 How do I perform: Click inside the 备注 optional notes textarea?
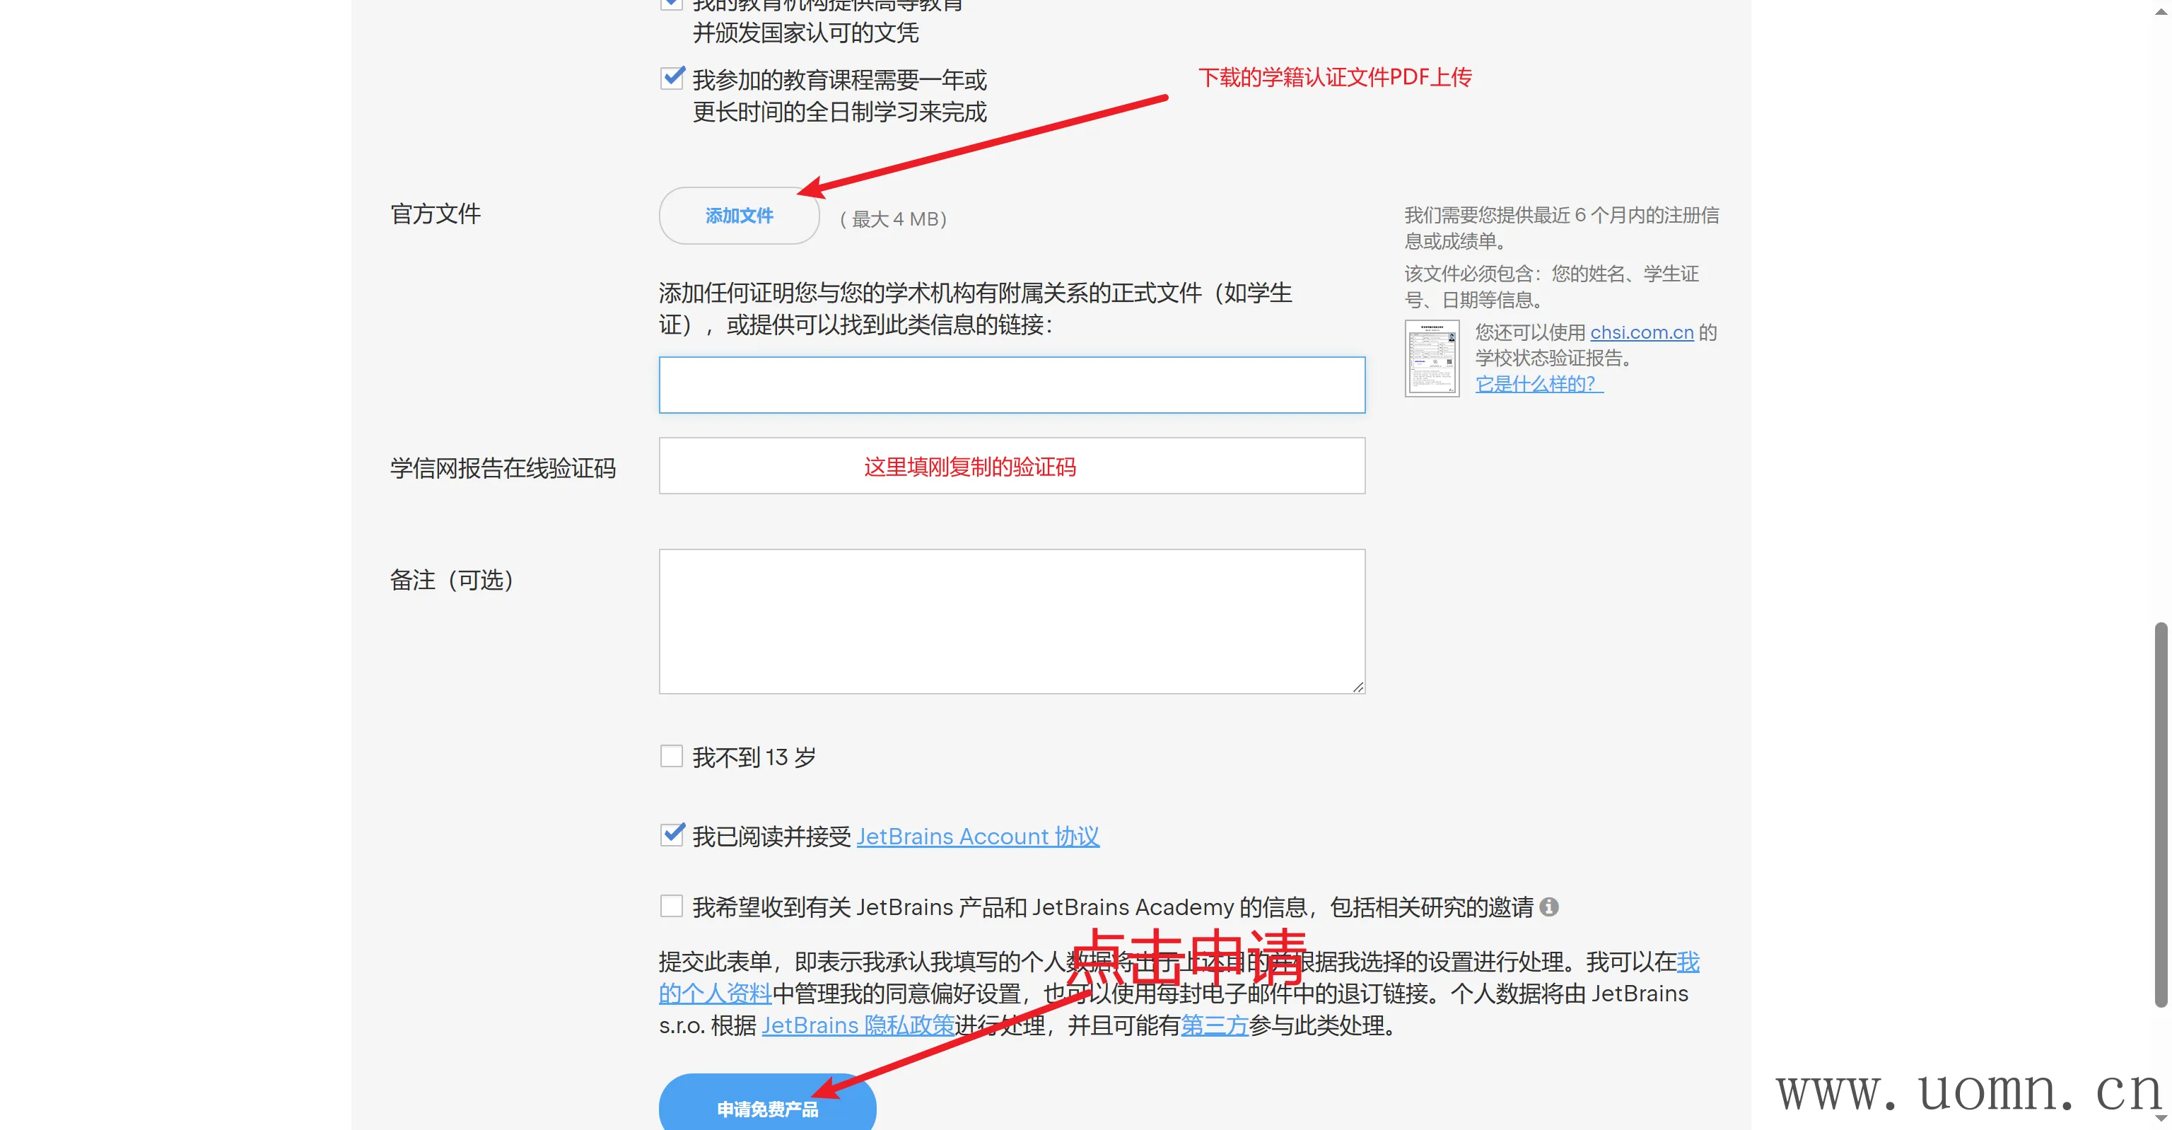1011,621
